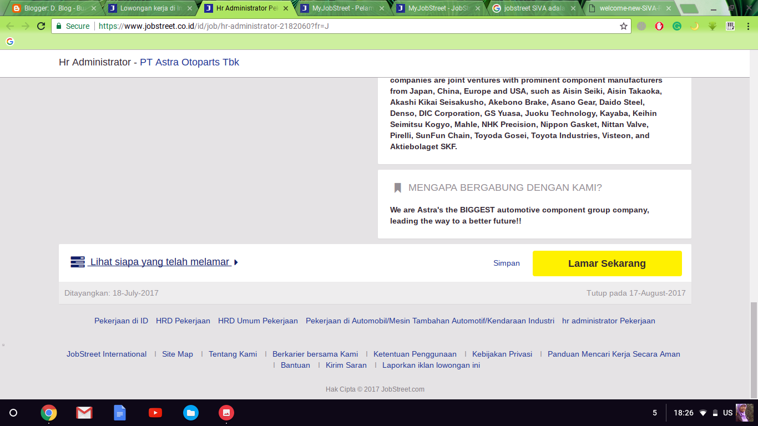Viewport: 758px width, 426px height.
Task: Close the Lowongan kerja tab
Action: tap(190, 8)
